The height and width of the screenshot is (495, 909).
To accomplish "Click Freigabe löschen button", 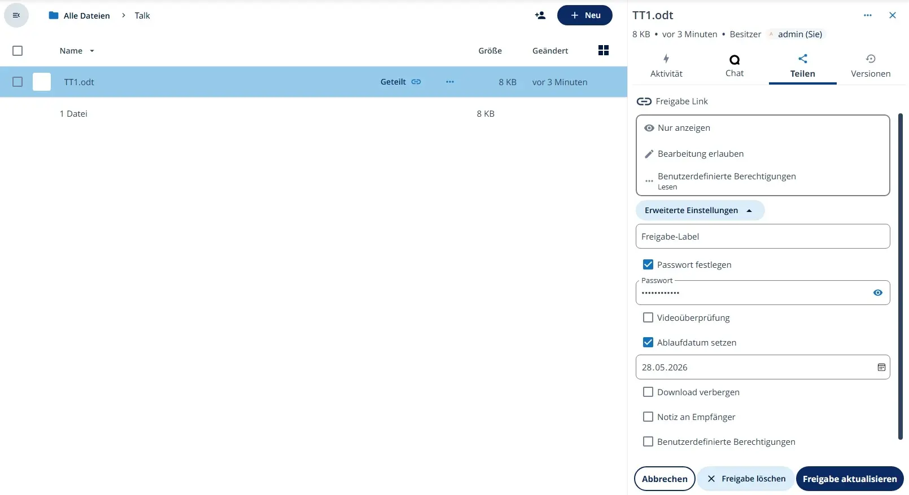I will click(x=746, y=479).
